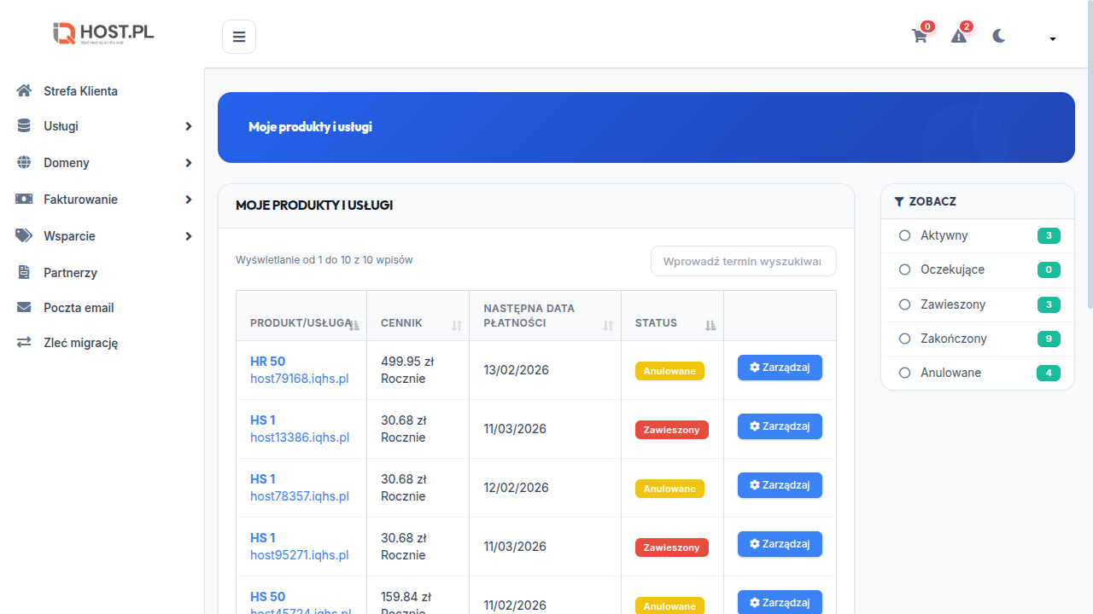Click the Zawieszony filter count badge 3

pyautogui.click(x=1049, y=304)
